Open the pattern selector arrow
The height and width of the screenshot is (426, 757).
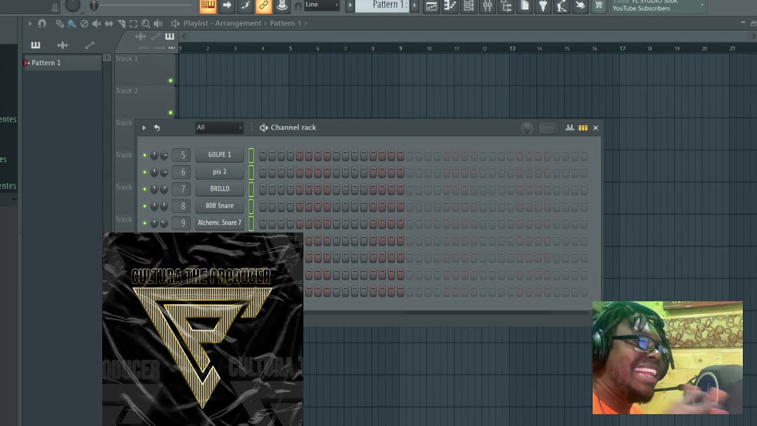click(x=350, y=5)
